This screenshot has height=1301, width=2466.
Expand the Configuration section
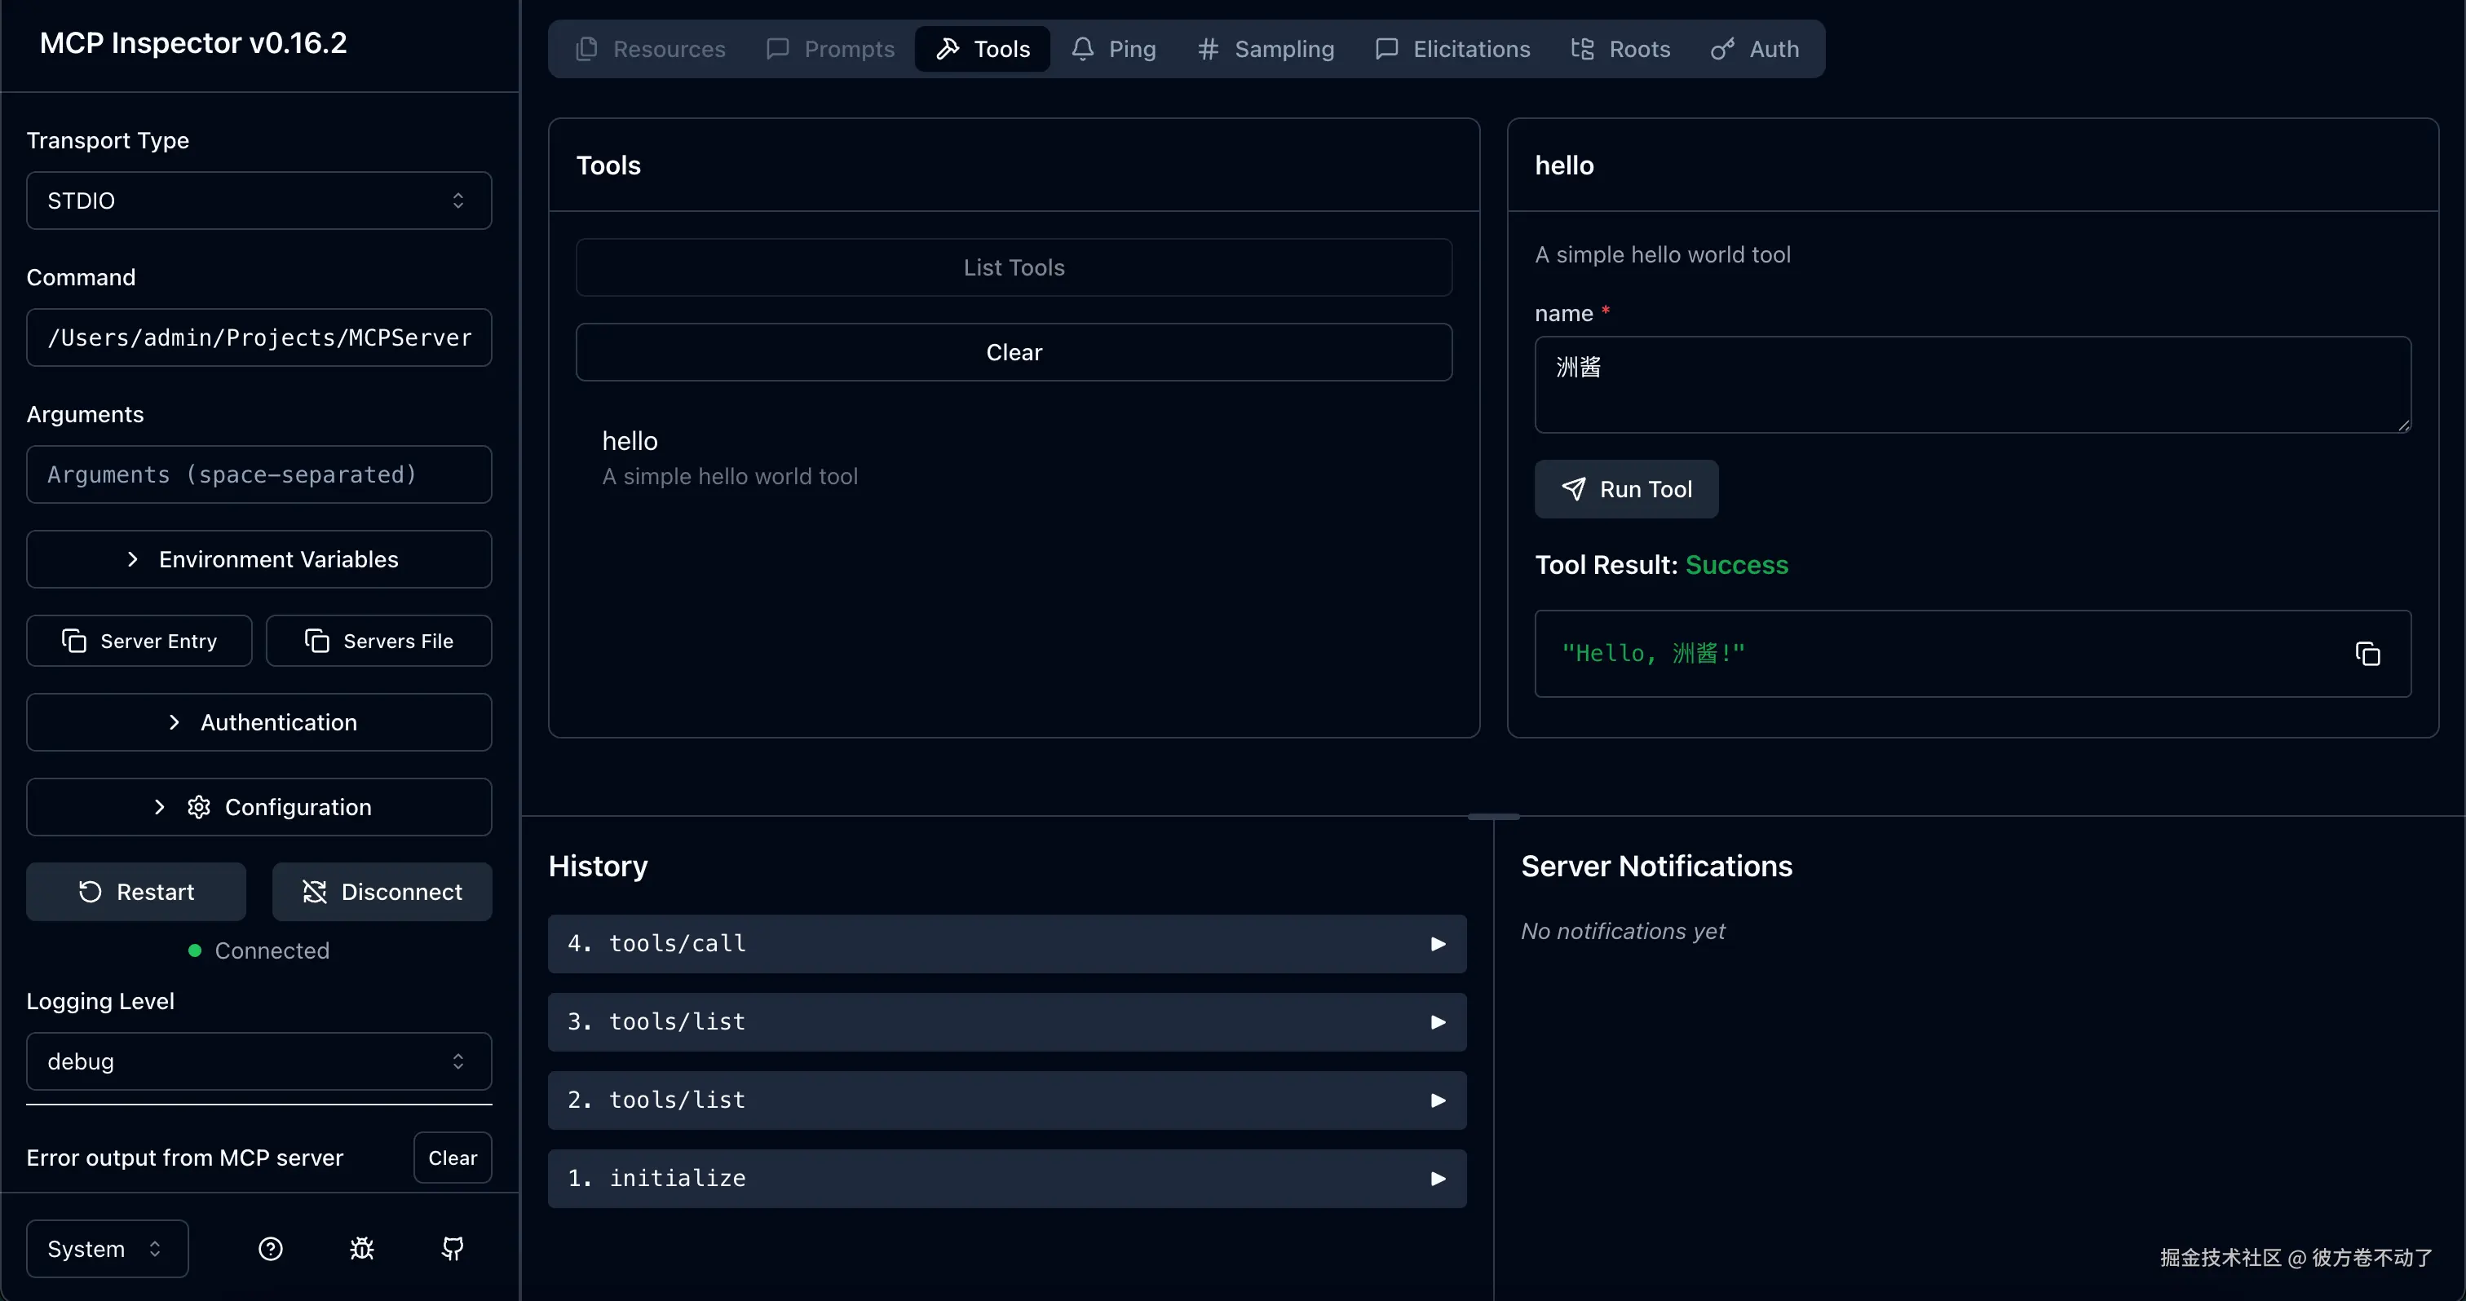(259, 807)
